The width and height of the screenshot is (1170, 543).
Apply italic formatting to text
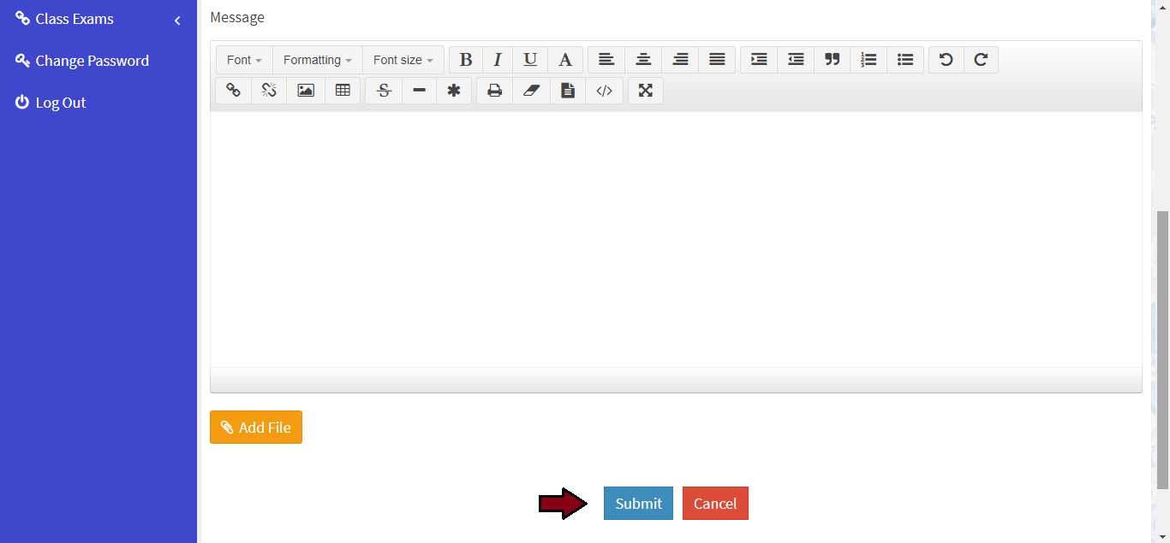point(497,60)
